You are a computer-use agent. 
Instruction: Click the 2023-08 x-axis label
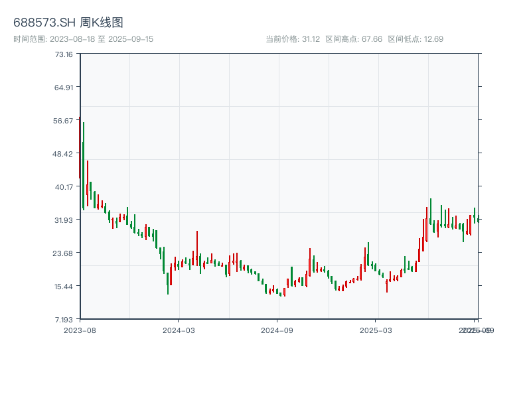[x=80, y=330]
